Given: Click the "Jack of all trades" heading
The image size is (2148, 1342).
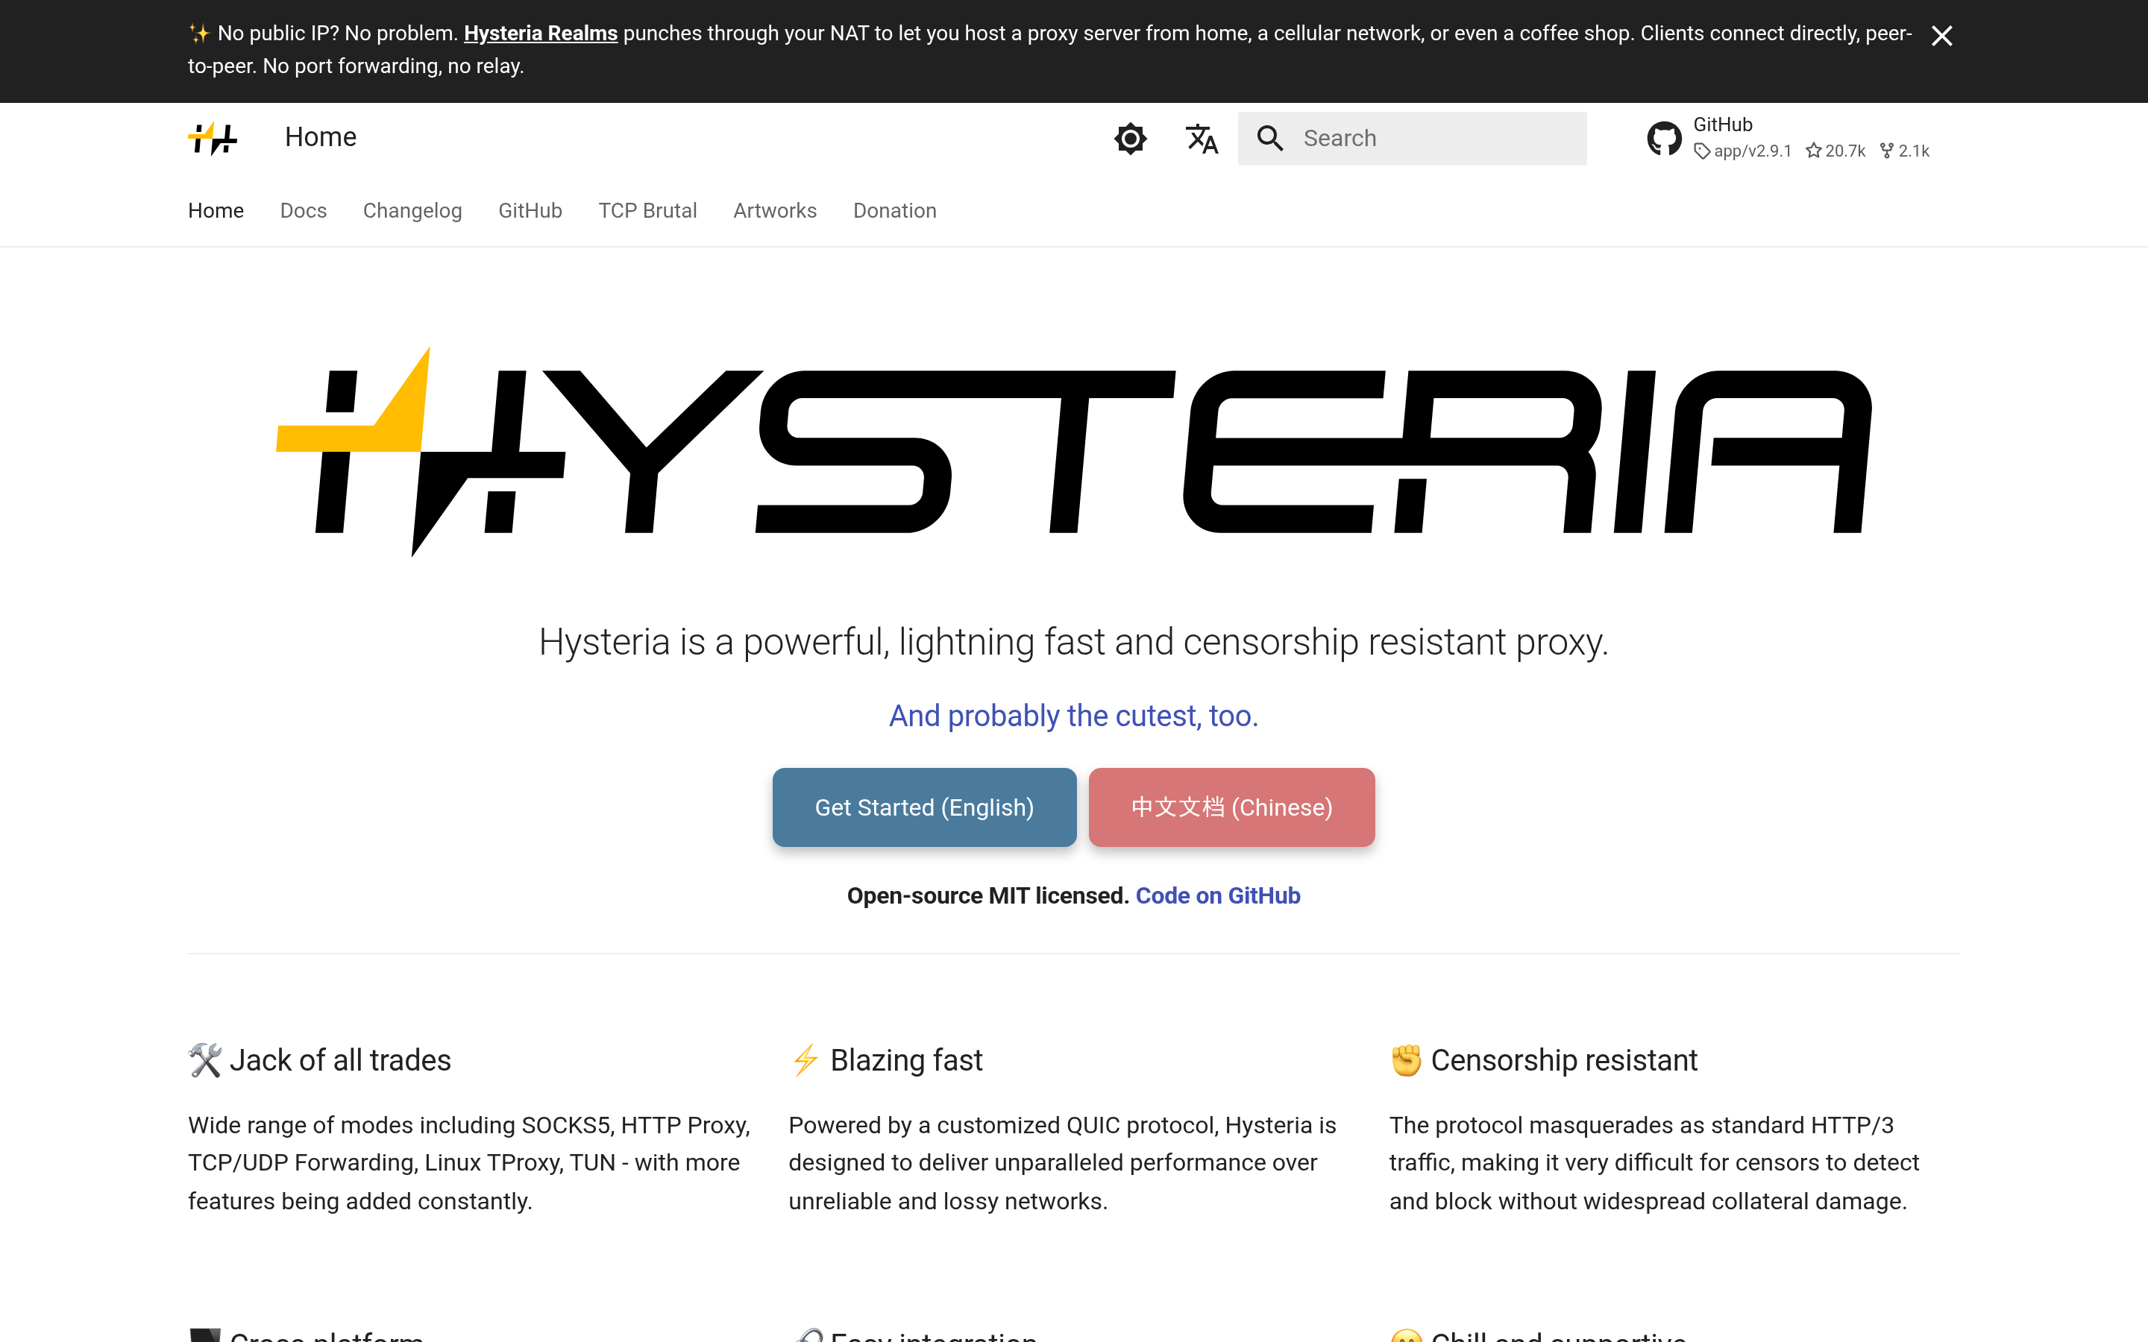Looking at the screenshot, I should pos(340,1061).
